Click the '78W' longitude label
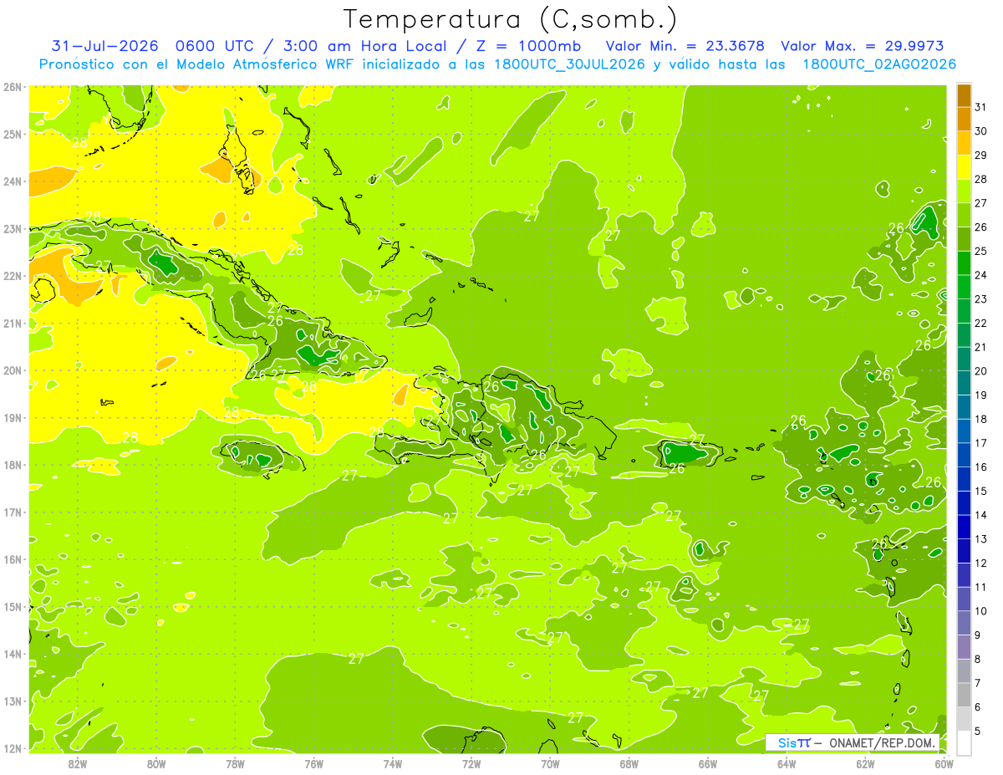Screen dimensions: 1003x775 pos(235,763)
